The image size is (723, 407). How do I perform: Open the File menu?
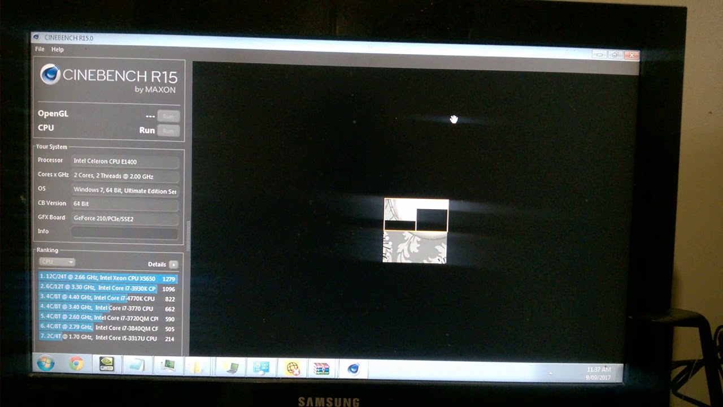[x=40, y=49]
